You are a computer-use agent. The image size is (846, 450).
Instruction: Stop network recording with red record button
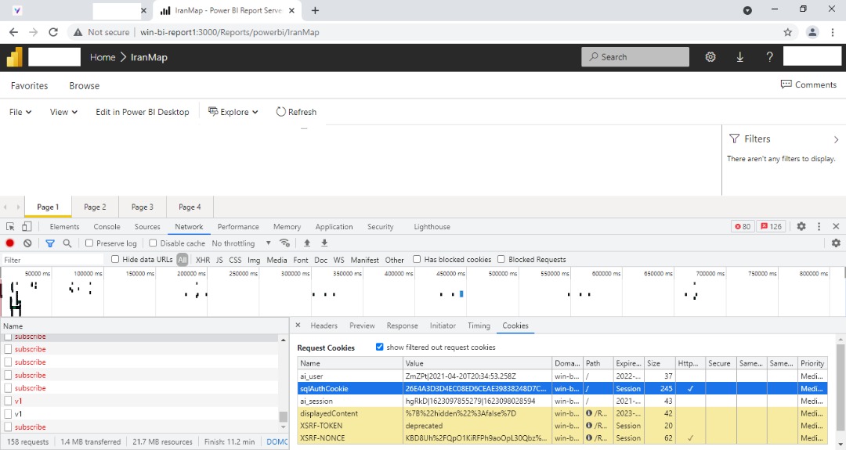click(x=9, y=243)
